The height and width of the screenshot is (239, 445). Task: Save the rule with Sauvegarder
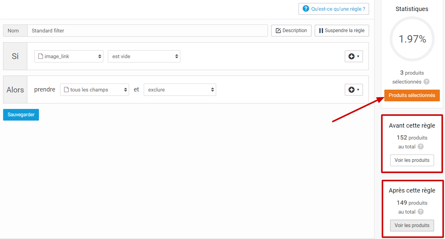(21, 115)
